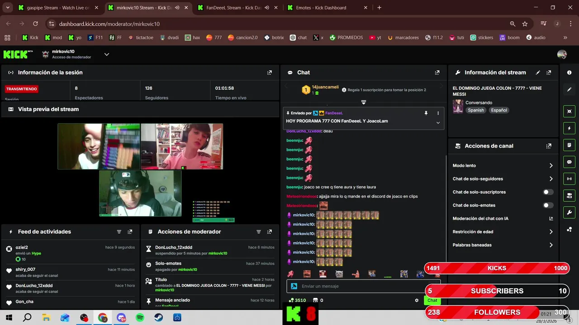Click the store icon below the chat input

pos(316,300)
